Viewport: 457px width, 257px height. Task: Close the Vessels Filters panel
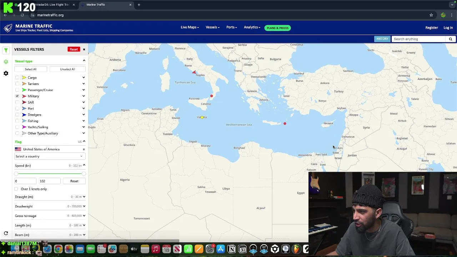point(84,49)
